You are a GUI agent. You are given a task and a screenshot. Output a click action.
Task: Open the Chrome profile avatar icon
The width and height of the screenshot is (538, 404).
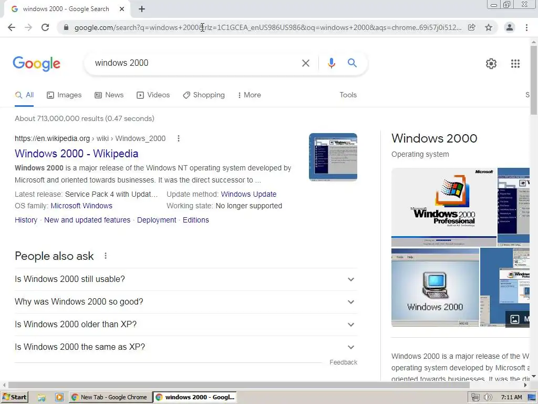tap(510, 27)
